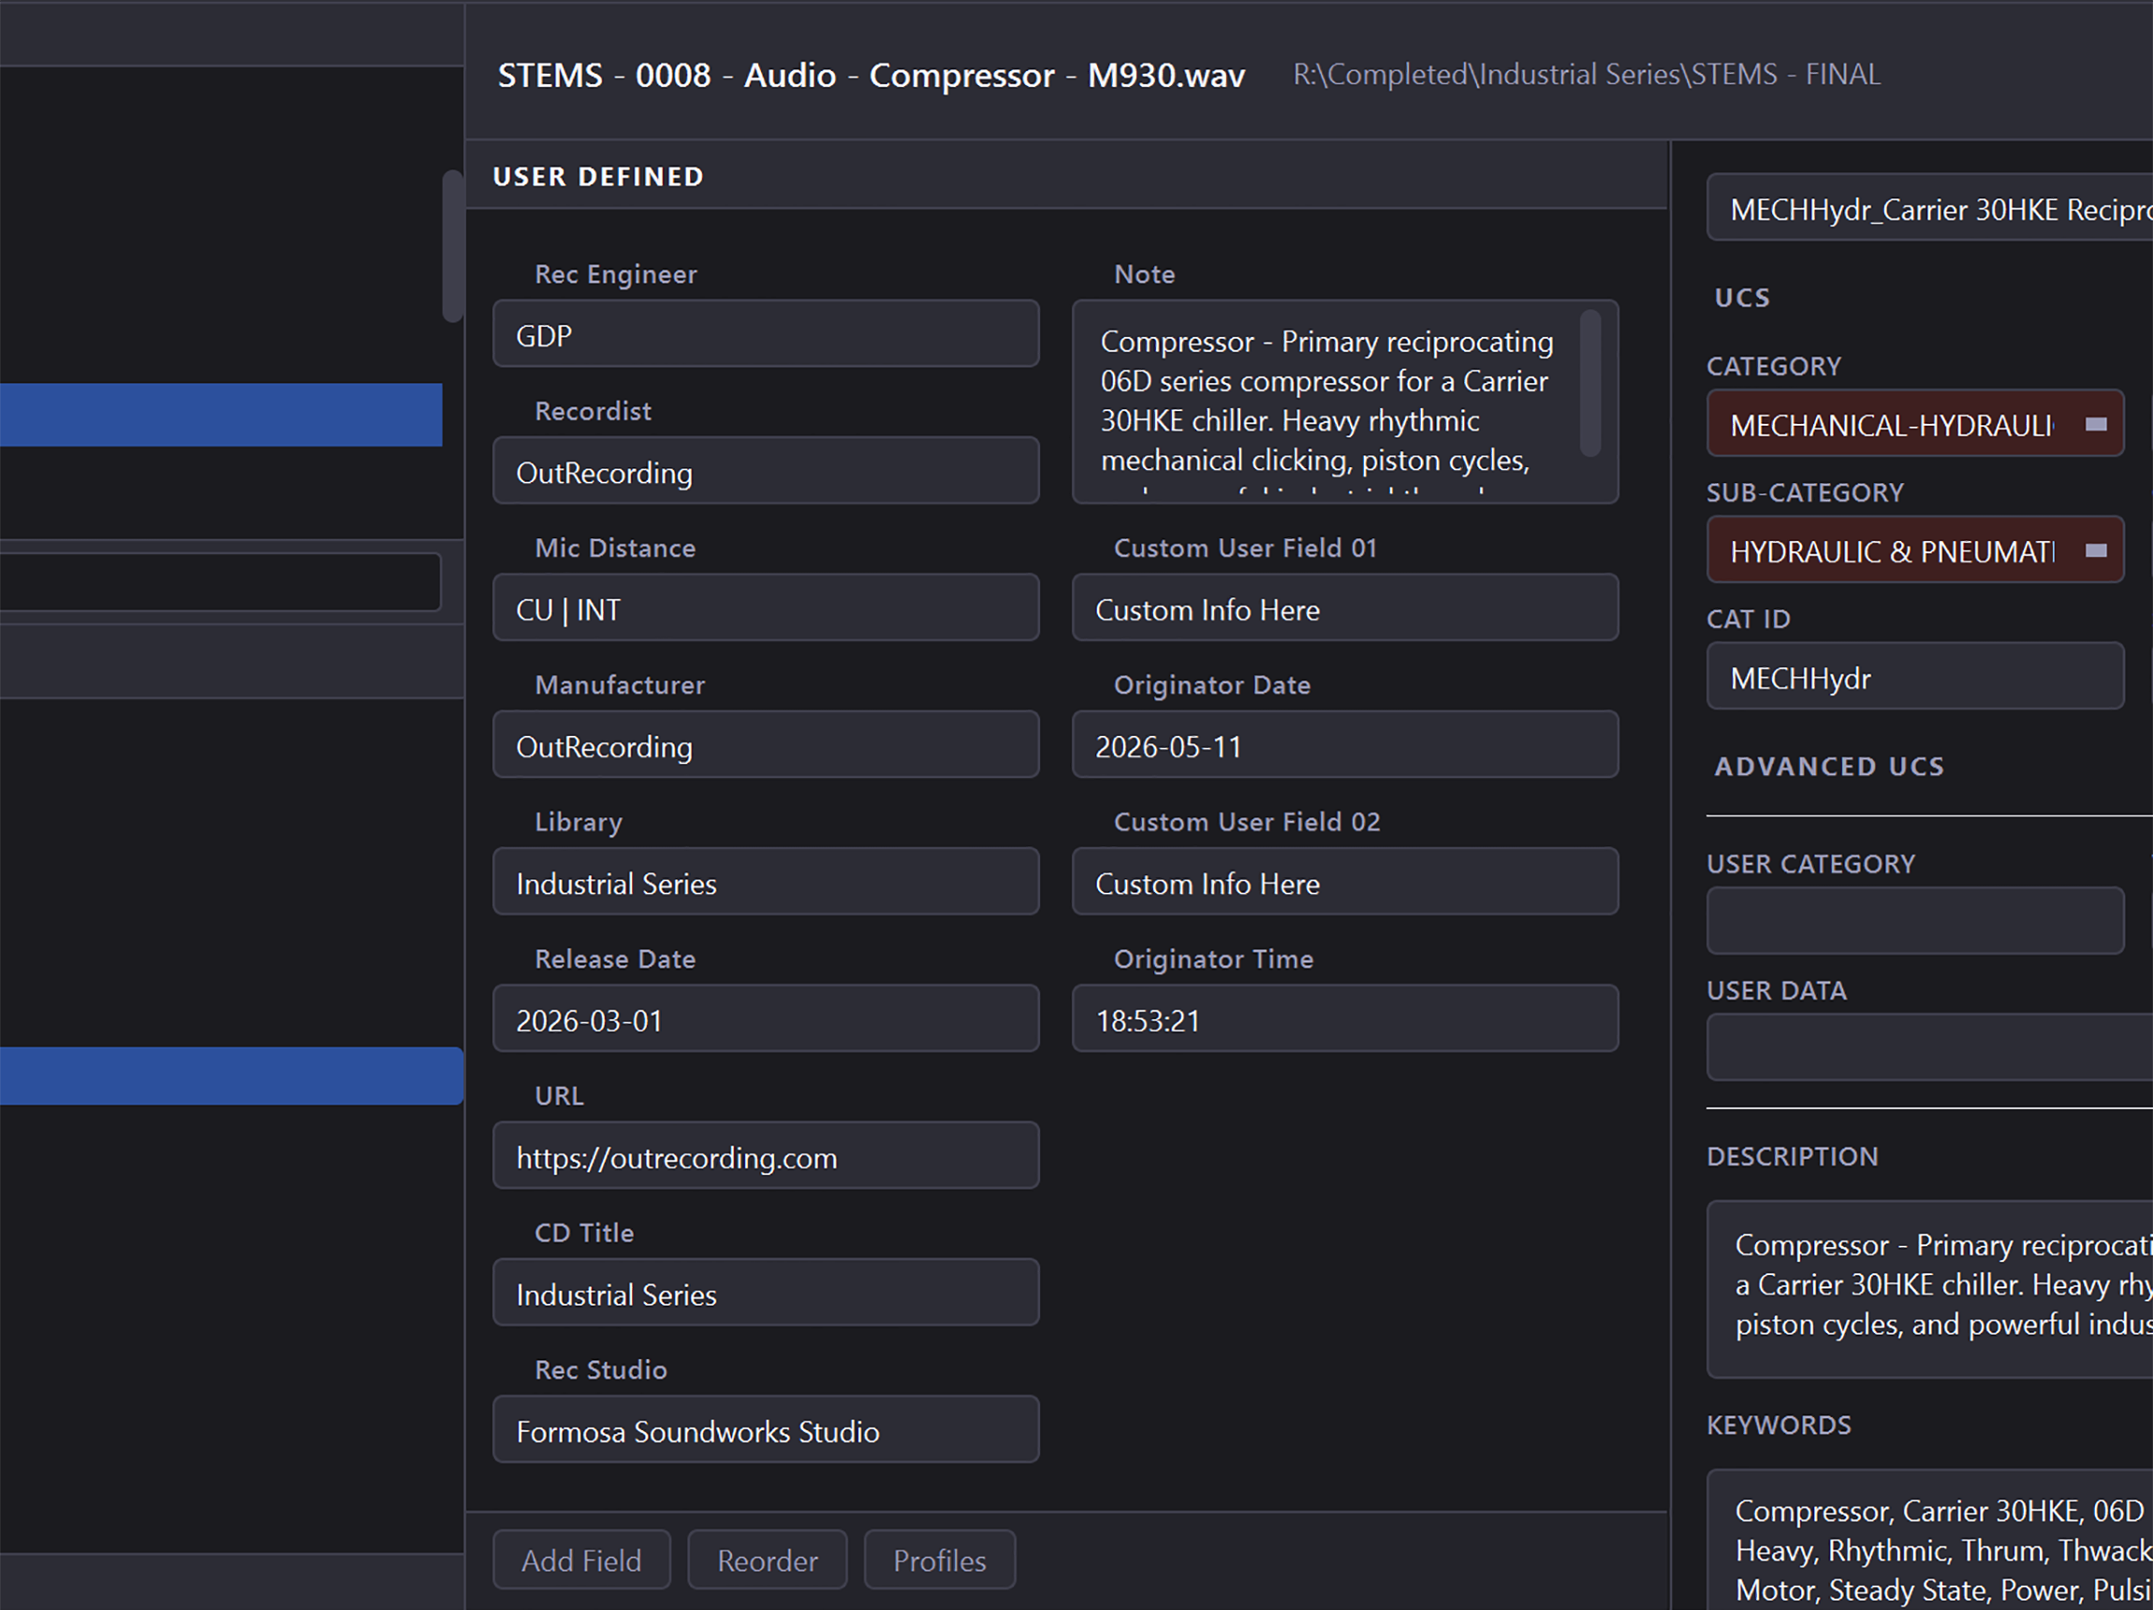
Task: Edit the Rec Studio field Formosa Soundworks Studio
Action: (x=766, y=1430)
